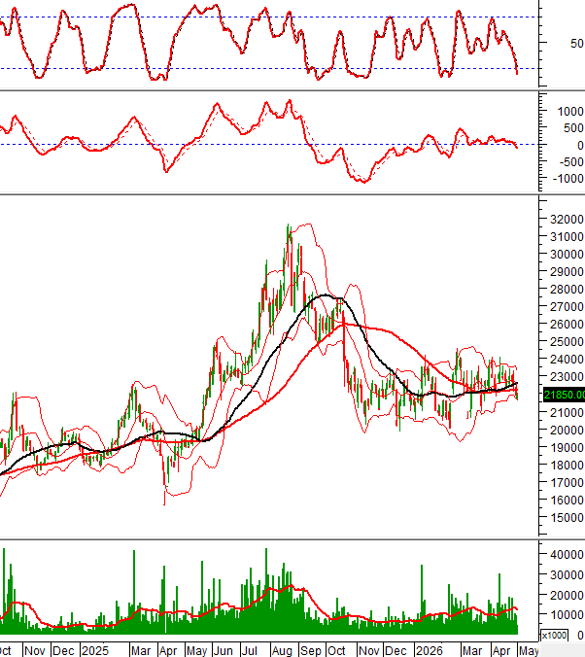The width and height of the screenshot is (585, 657).
Task: Click the 18000 price axis label
Action: [567, 466]
